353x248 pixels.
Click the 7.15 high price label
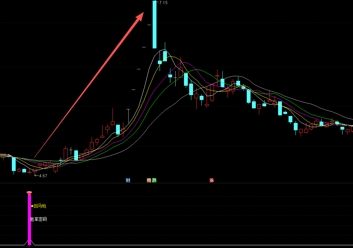163,3
